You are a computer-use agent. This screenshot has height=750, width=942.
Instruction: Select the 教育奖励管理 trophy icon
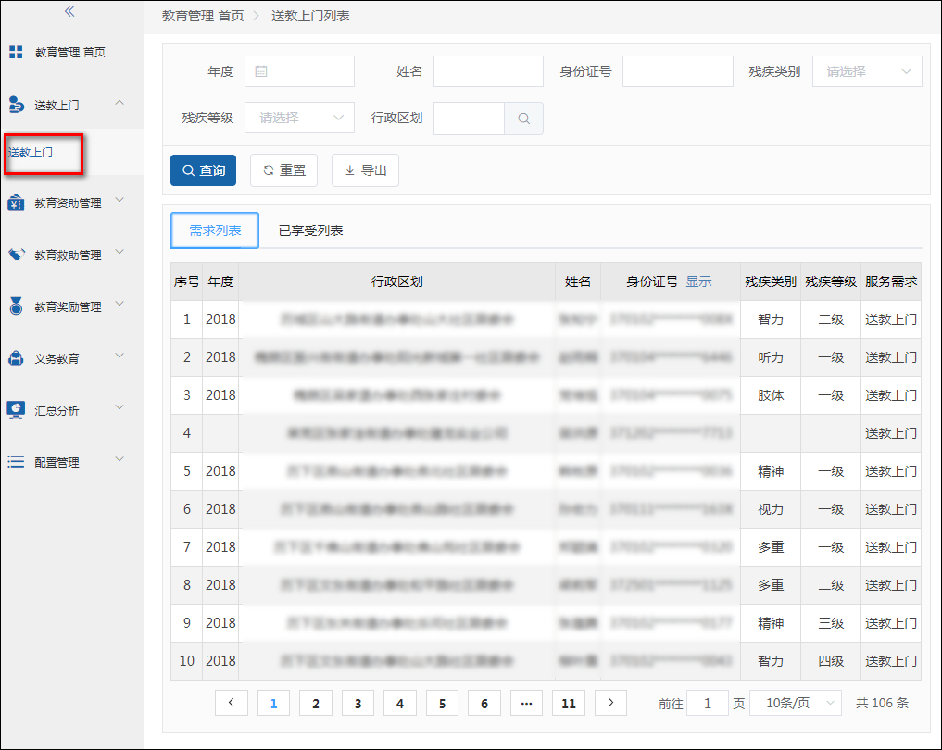point(16,306)
